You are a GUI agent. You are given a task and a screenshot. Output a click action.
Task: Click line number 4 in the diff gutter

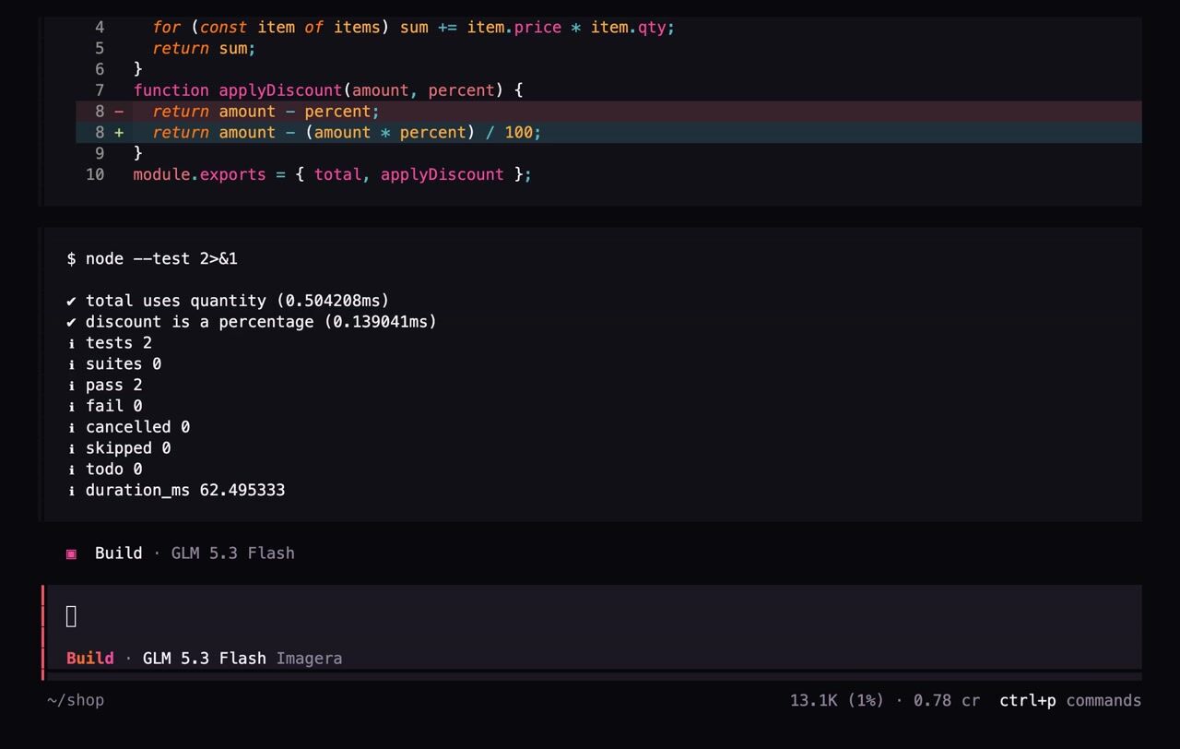click(x=100, y=28)
